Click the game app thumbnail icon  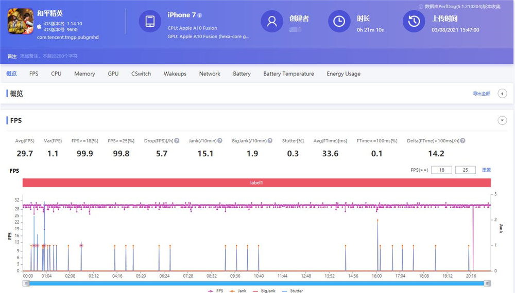(20, 23)
